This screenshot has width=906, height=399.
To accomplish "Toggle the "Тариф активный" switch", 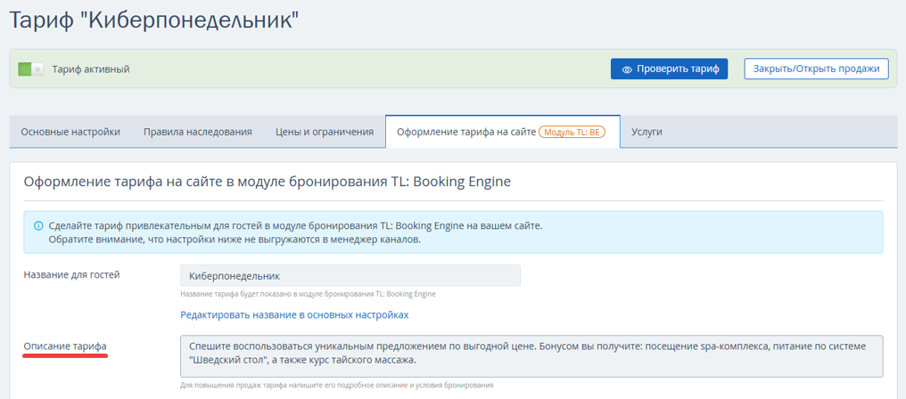I will tap(31, 69).
